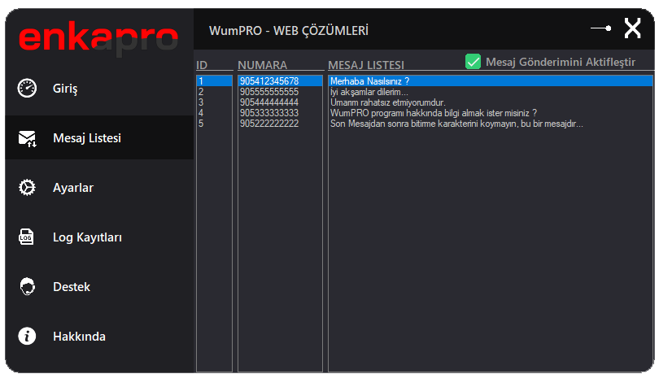The width and height of the screenshot is (659, 374).
Task: Select ID row 3
Action: click(x=214, y=102)
